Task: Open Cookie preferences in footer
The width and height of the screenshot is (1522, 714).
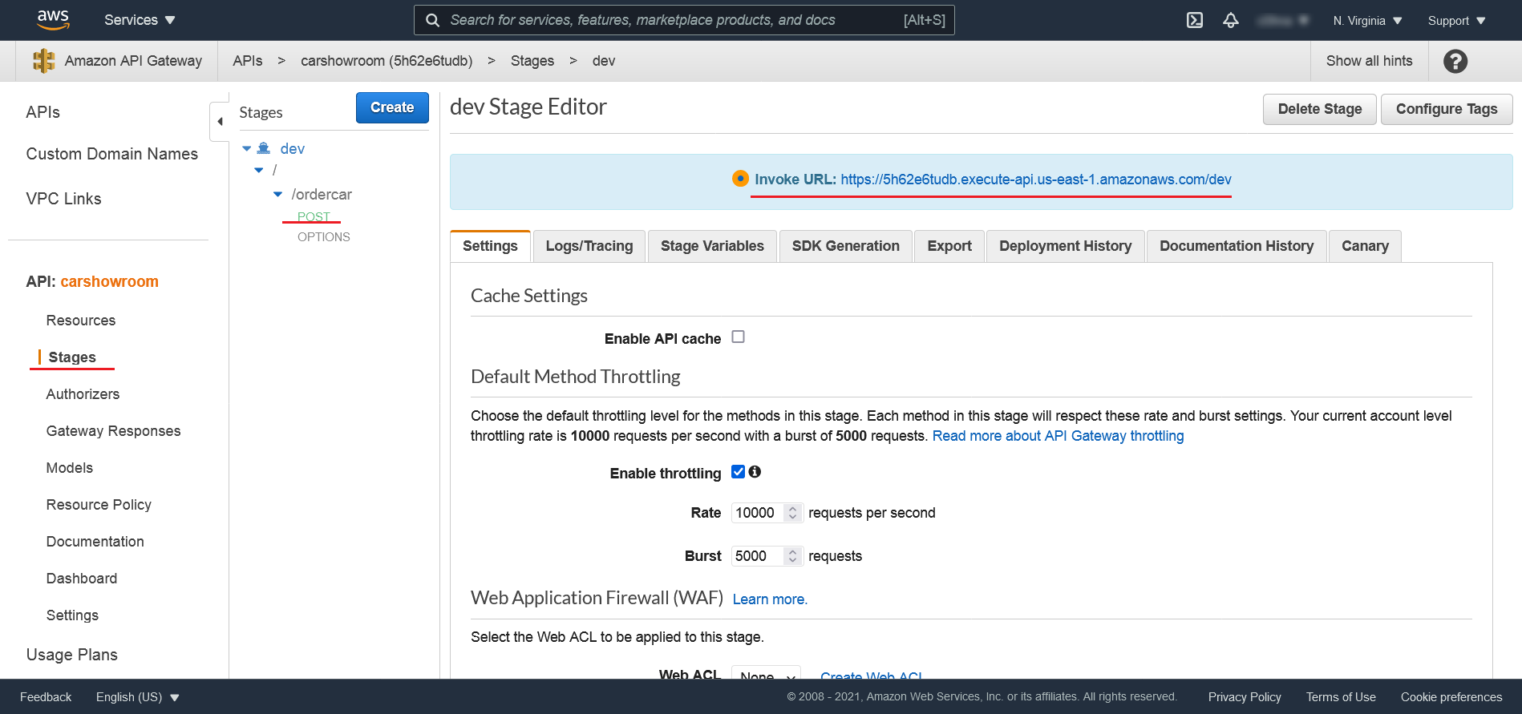Action: click(1451, 697)
